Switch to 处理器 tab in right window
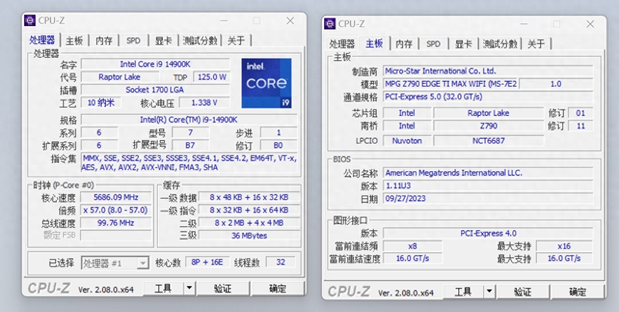619x312 pixels. click(342, 44)
